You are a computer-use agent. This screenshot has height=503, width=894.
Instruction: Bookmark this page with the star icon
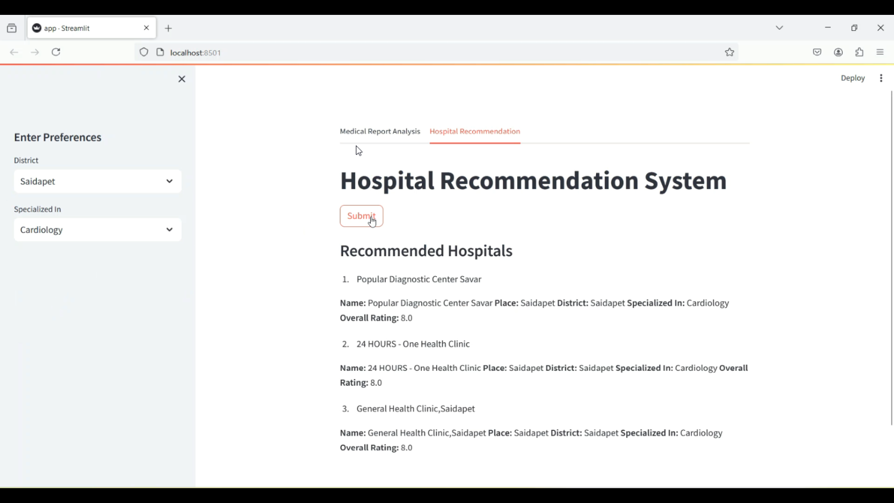(x=730, y=52)
